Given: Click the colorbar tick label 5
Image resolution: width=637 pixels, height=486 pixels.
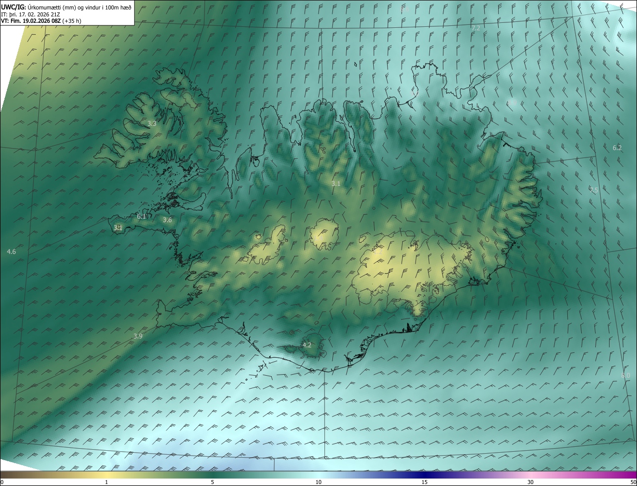Looking at the screenshot, I should click(x=212, y=482).
